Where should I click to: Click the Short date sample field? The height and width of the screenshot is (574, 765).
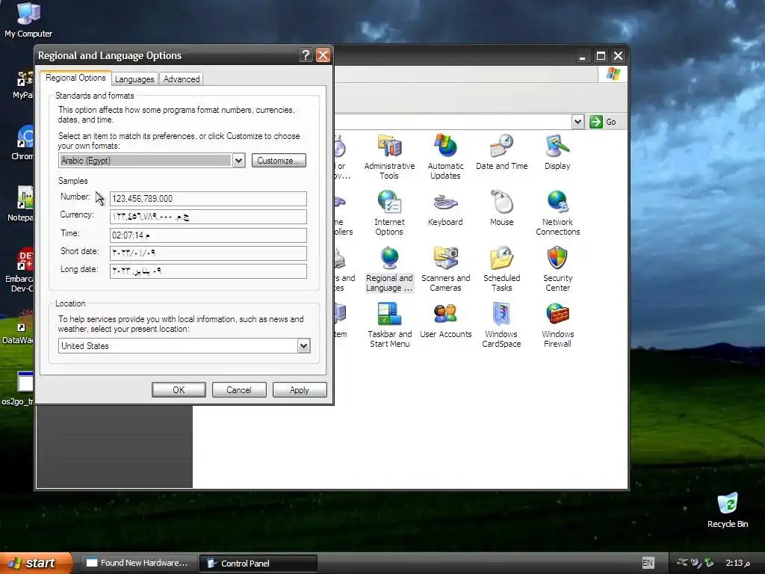[x=208, y=253]
